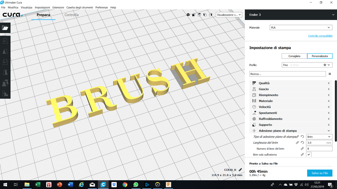Screen dimensions: 337x189
Task: Switch to right side view cube icon
Action: click(210, 15)
